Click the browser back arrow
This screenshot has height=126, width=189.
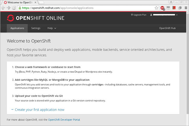click(x=3, y=8)
